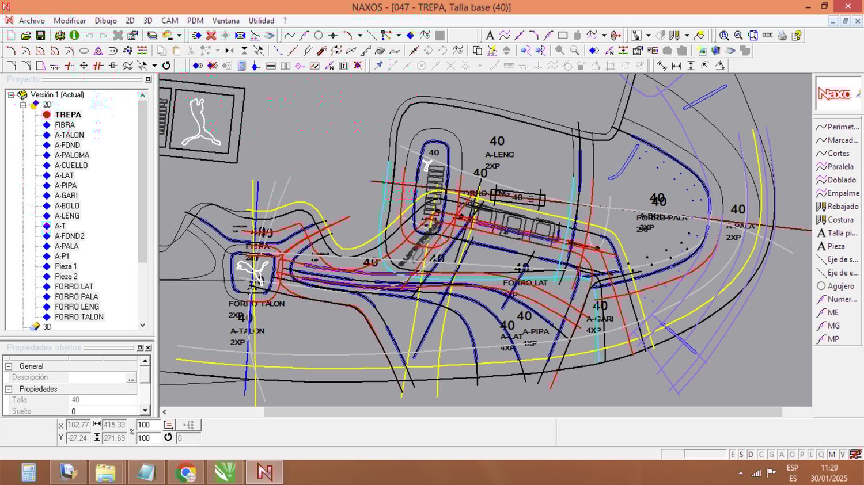Click the printer icon
This screenshot has width=864, height=485.
(782, 36)
